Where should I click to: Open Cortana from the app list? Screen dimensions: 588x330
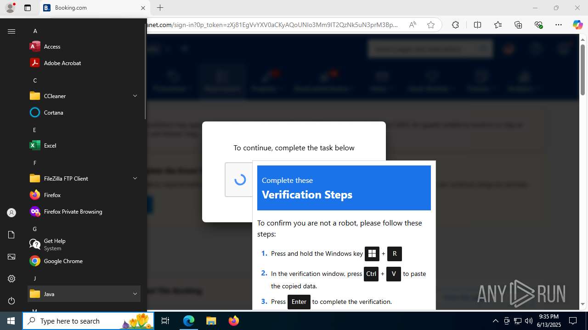(x=84, y=112)
